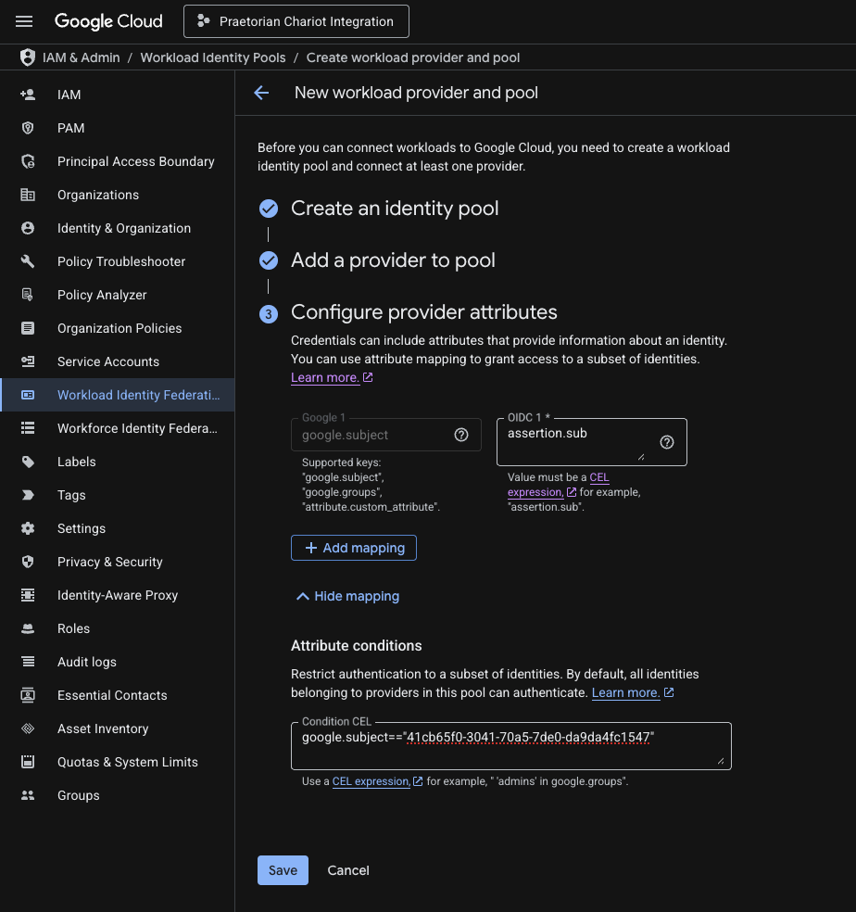Click into the Condition CEL text field
This screenshot has height=912, width=856.
tap(510, 746)
